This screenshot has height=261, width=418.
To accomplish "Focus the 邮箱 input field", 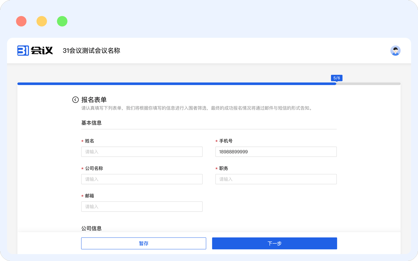I will coord(142,206).
